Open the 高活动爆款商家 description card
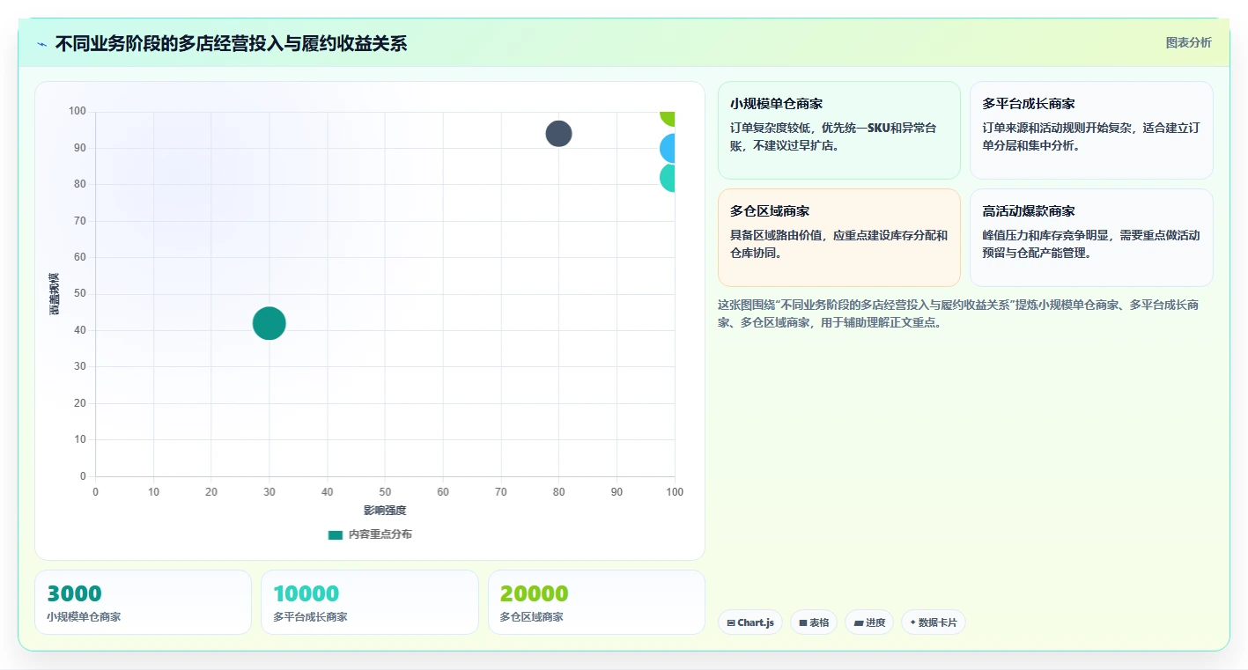The width and height of the screenshot is (1248, 670). (x=1091, y=238)
